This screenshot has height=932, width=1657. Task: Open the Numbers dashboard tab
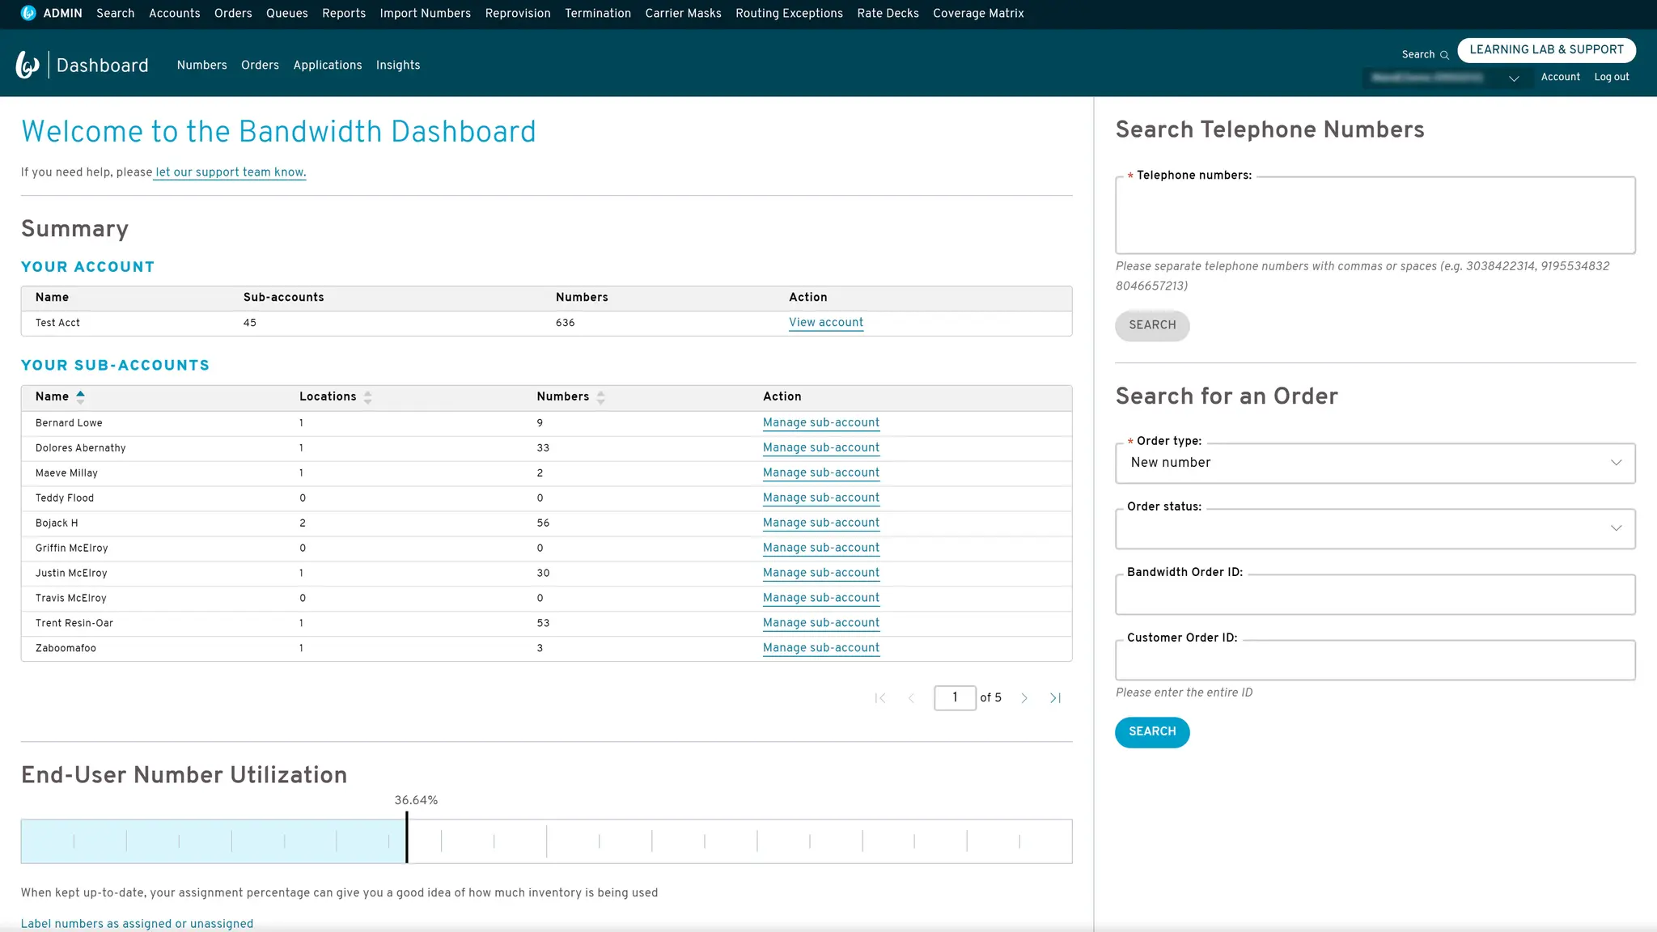coord(201,65)
